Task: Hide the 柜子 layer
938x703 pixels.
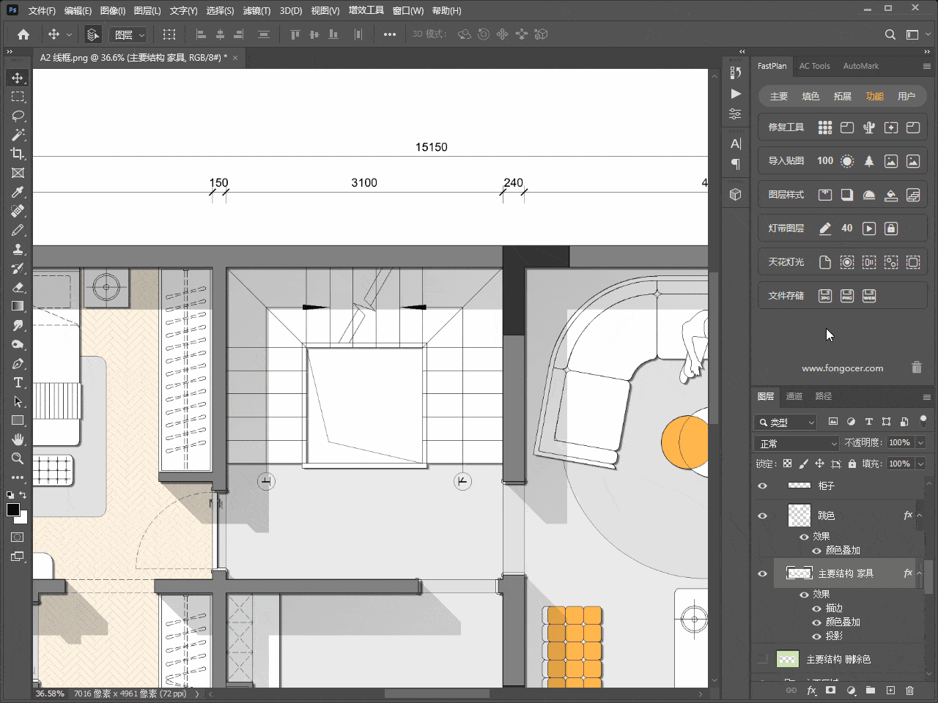Action: (x=762, y=486)
